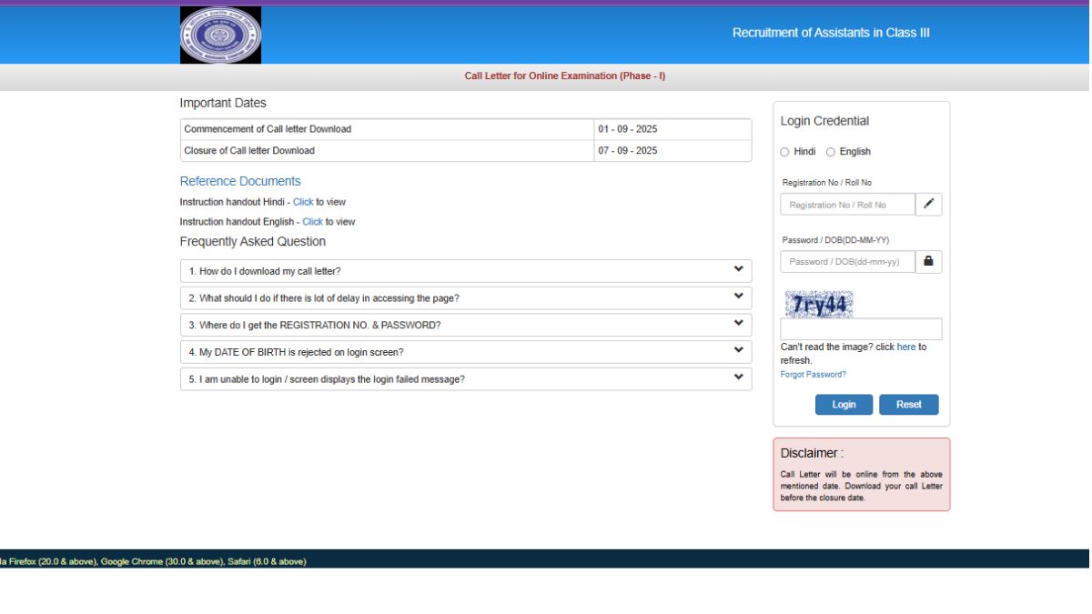This screenshot has width=1092, height=614.
Task: Click 'here' to refresh the captcha image
Action: [906, 347]
